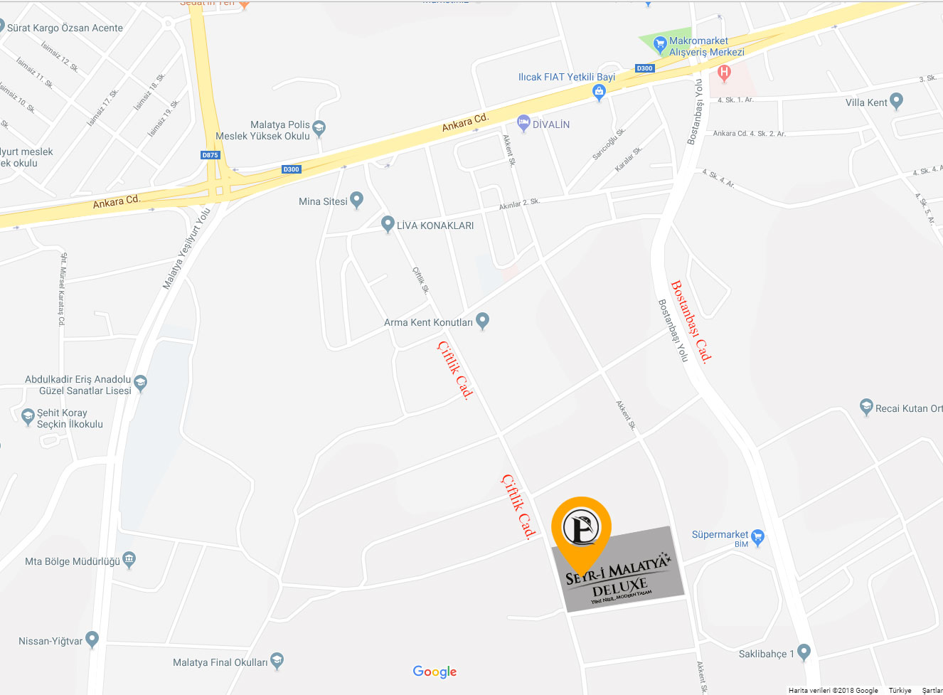943x695 pixels.
Task: Click the Makromarket shopping cart pin
Action: point(660,46)
